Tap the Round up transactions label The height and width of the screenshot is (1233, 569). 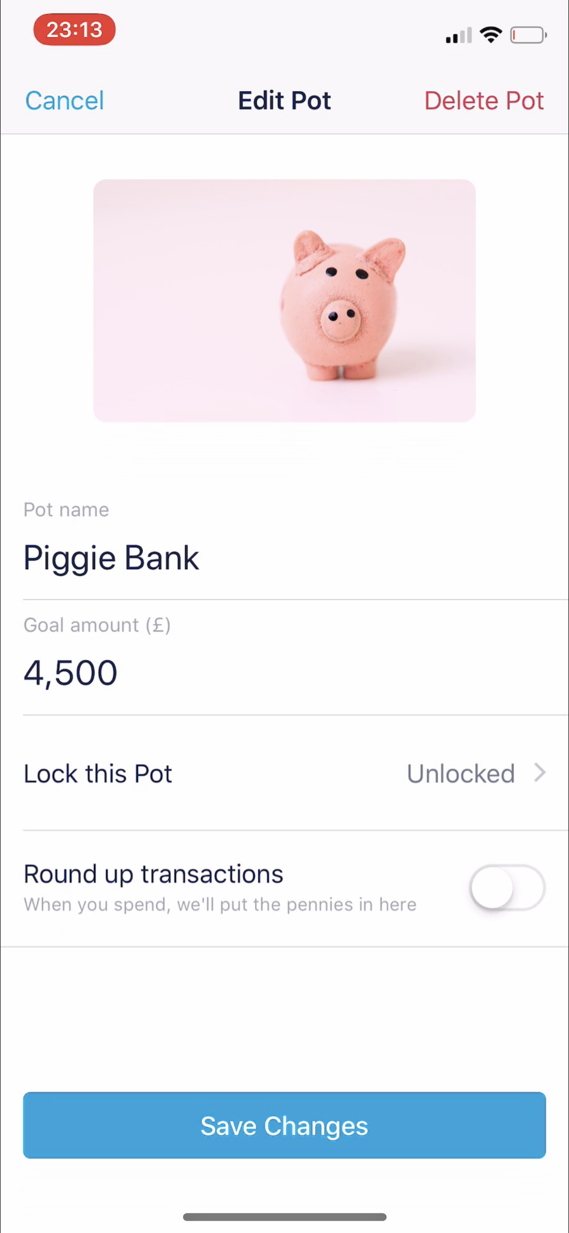click(x=153, y=874)
